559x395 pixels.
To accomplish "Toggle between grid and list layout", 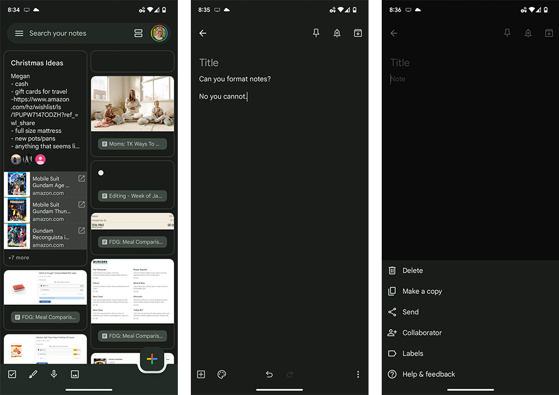I will (x=138, y=33).
